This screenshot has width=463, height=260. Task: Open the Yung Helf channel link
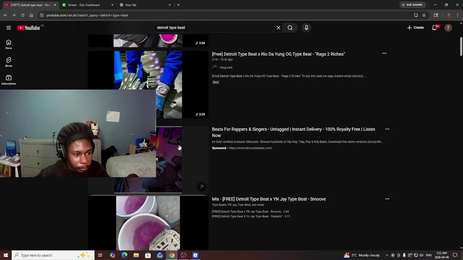(x=226, y=68)
